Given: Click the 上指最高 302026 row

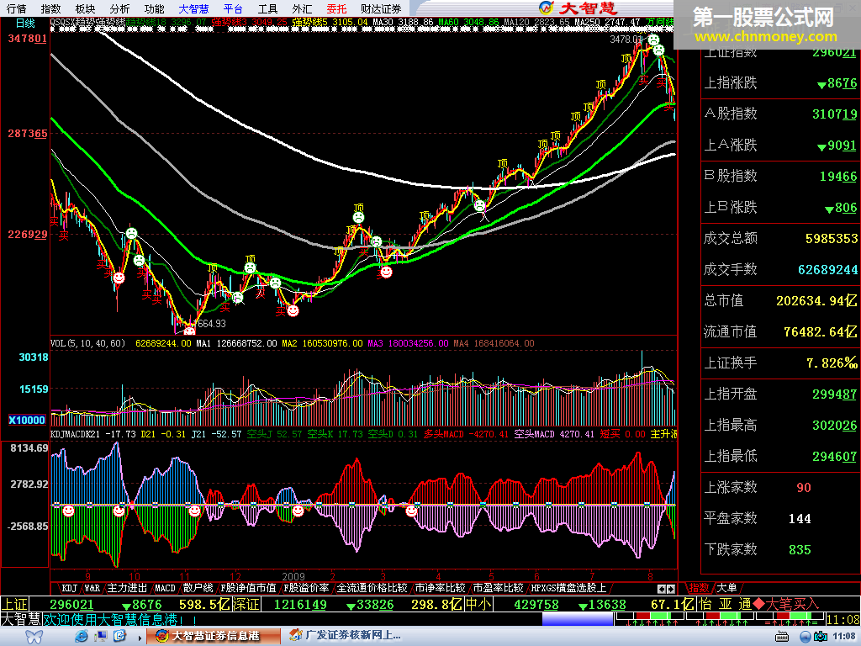Looking at the screenshot, I should [x=780, y=425].
